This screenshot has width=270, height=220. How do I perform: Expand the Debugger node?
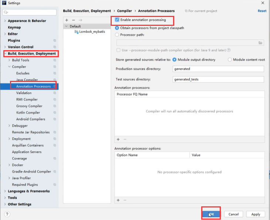(9, 126)
